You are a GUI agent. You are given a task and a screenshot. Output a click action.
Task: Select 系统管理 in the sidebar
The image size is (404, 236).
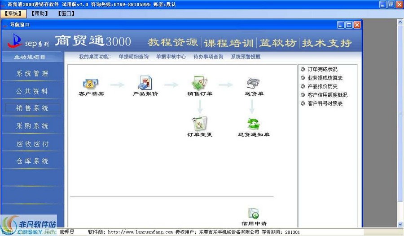pos(32,74)
